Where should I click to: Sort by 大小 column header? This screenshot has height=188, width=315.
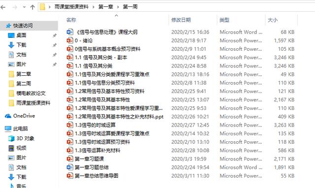pos(273,20)
